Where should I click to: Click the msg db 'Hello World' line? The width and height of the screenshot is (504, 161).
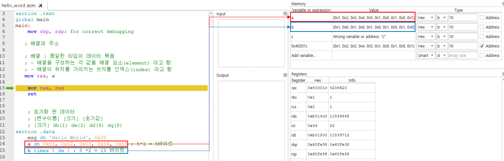click(x=67, y=138)
